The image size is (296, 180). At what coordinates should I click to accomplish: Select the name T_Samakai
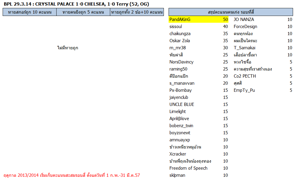244,48
